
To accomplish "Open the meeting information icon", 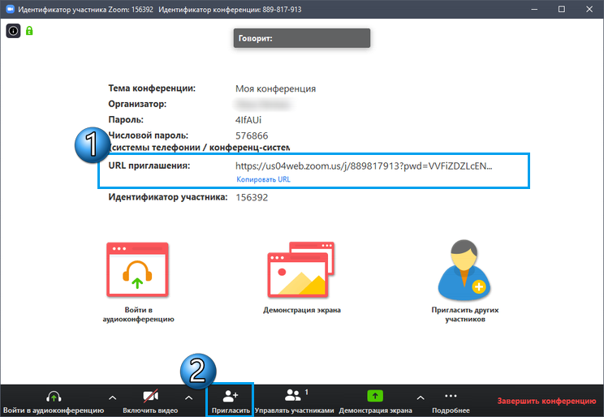I will 13,31.
